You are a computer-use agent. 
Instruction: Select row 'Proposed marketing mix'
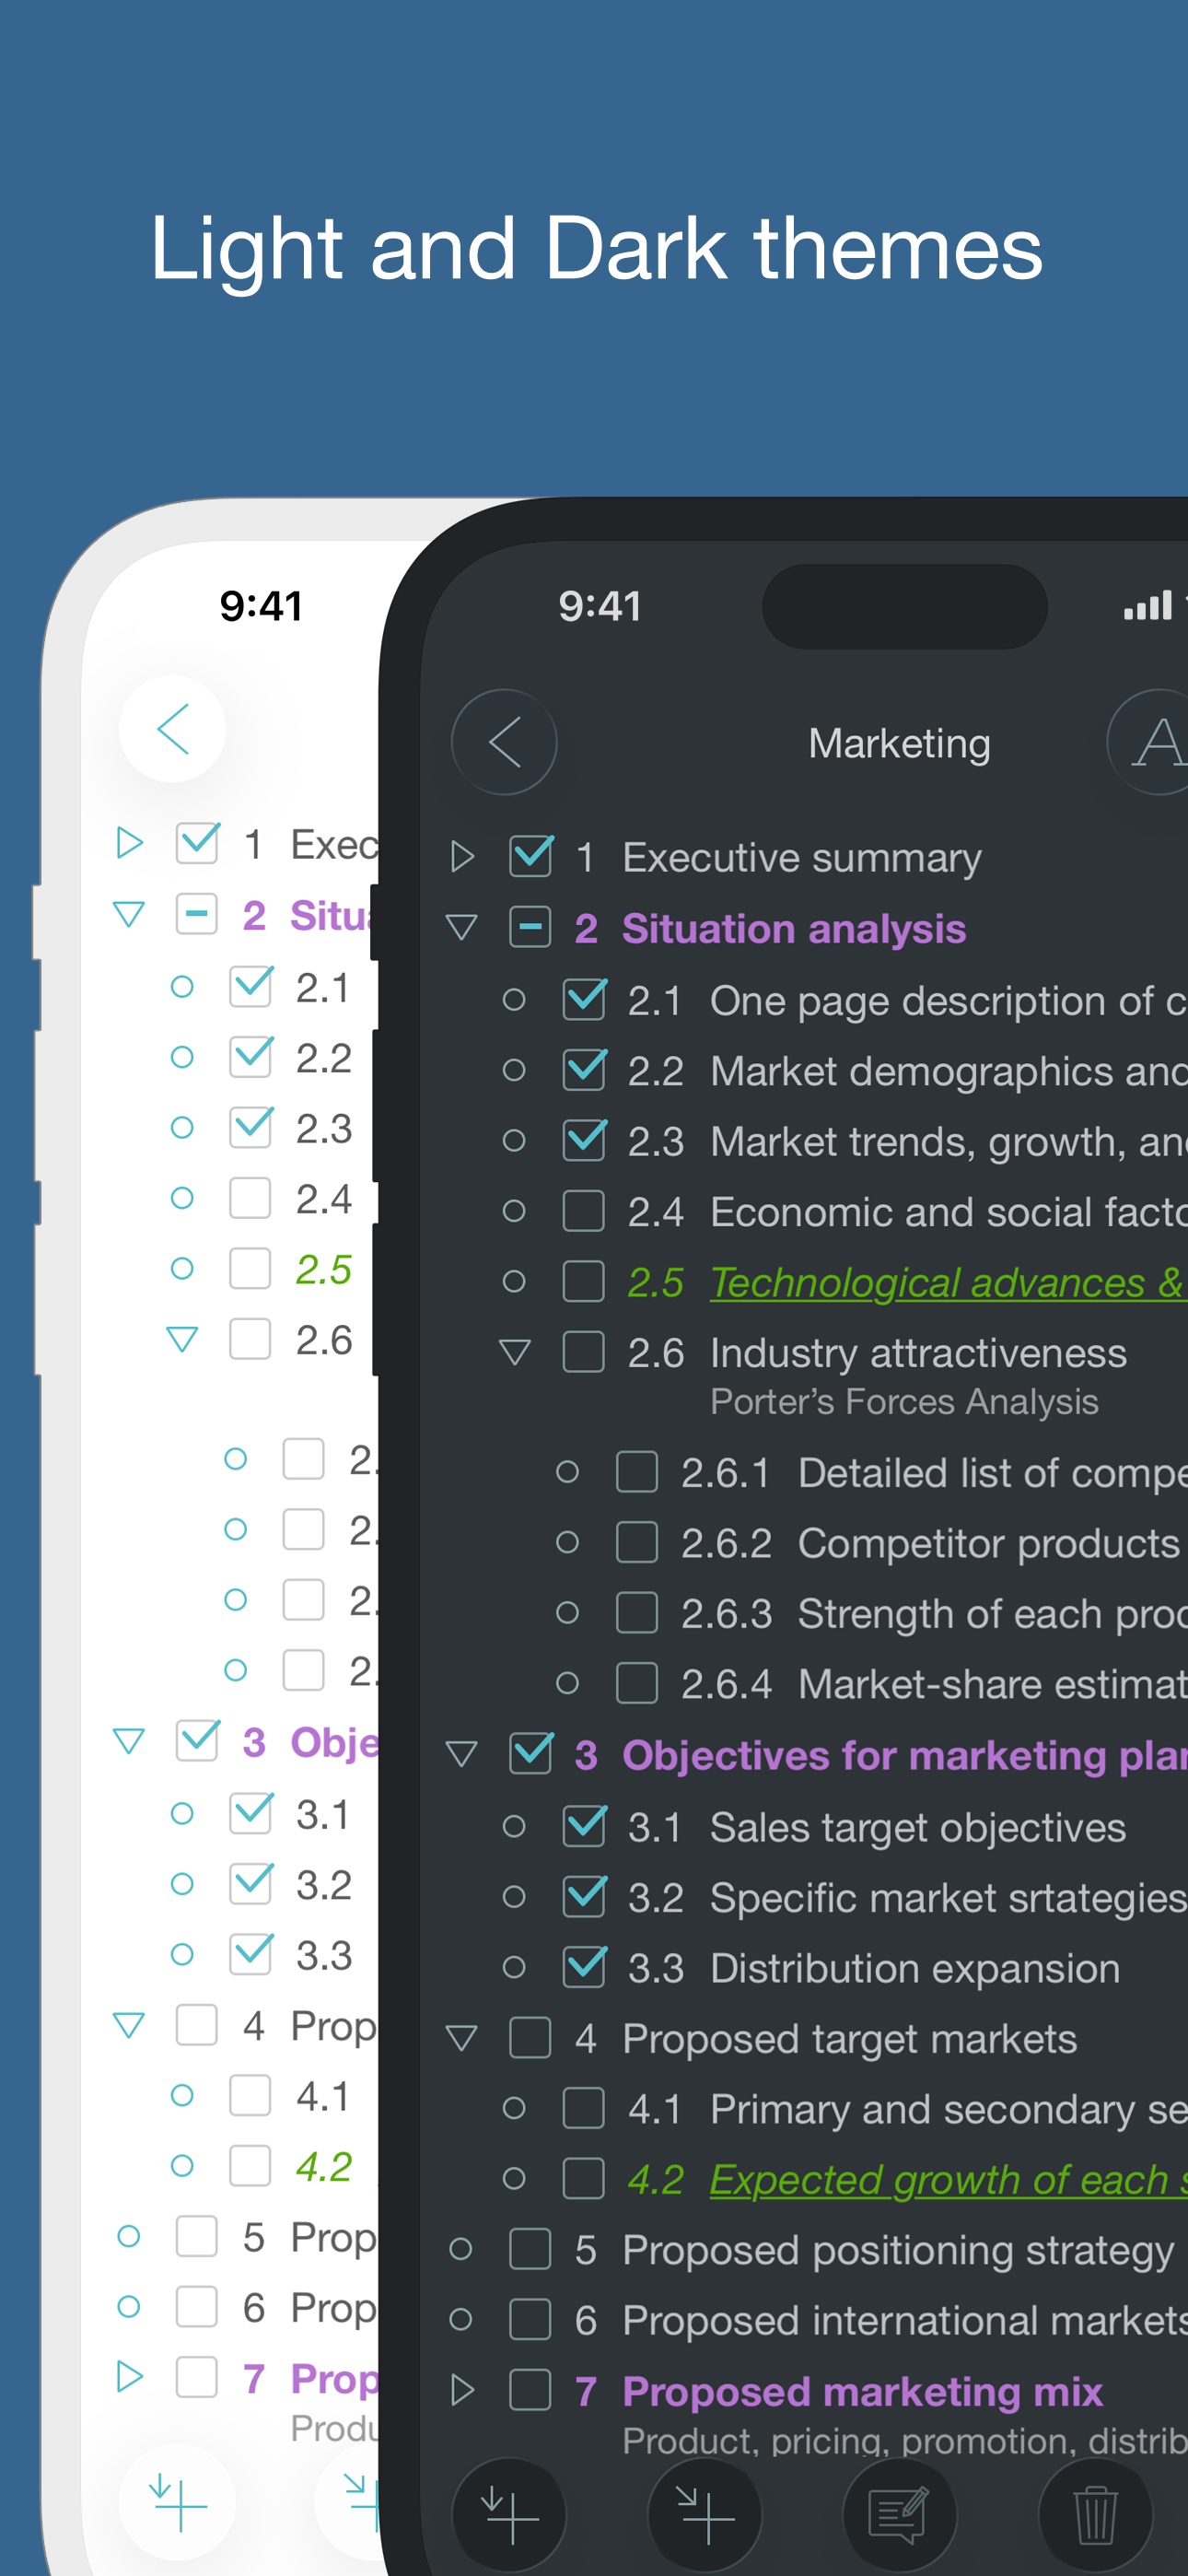coord(862,2391)
